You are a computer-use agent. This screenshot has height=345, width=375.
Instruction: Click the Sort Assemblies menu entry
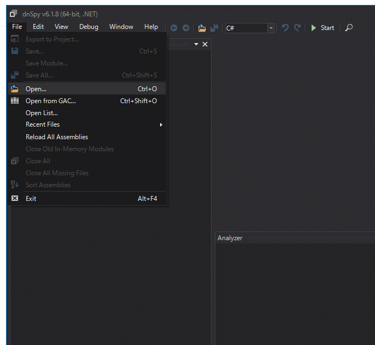pos(87,185)
